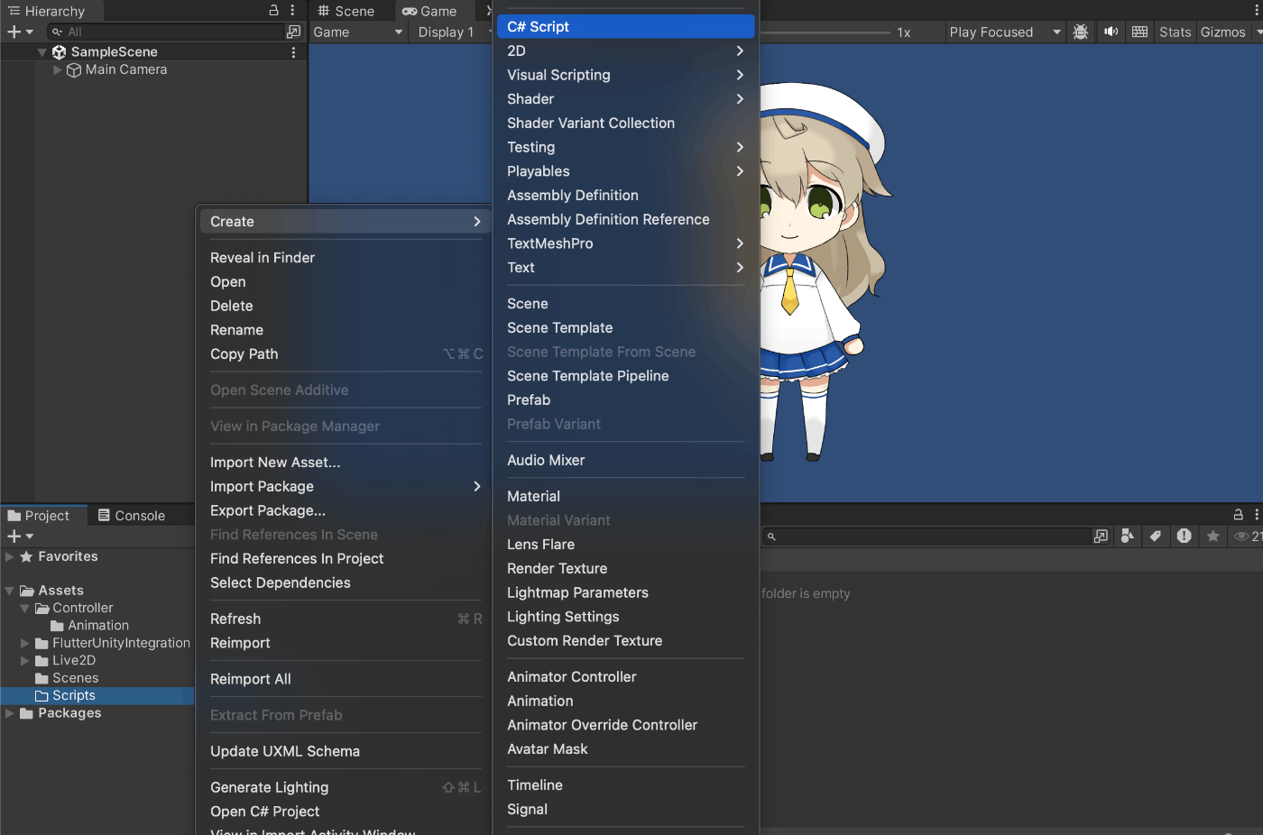
Task: Open the TextMeshPro submenu
Action: coord(626,244)
